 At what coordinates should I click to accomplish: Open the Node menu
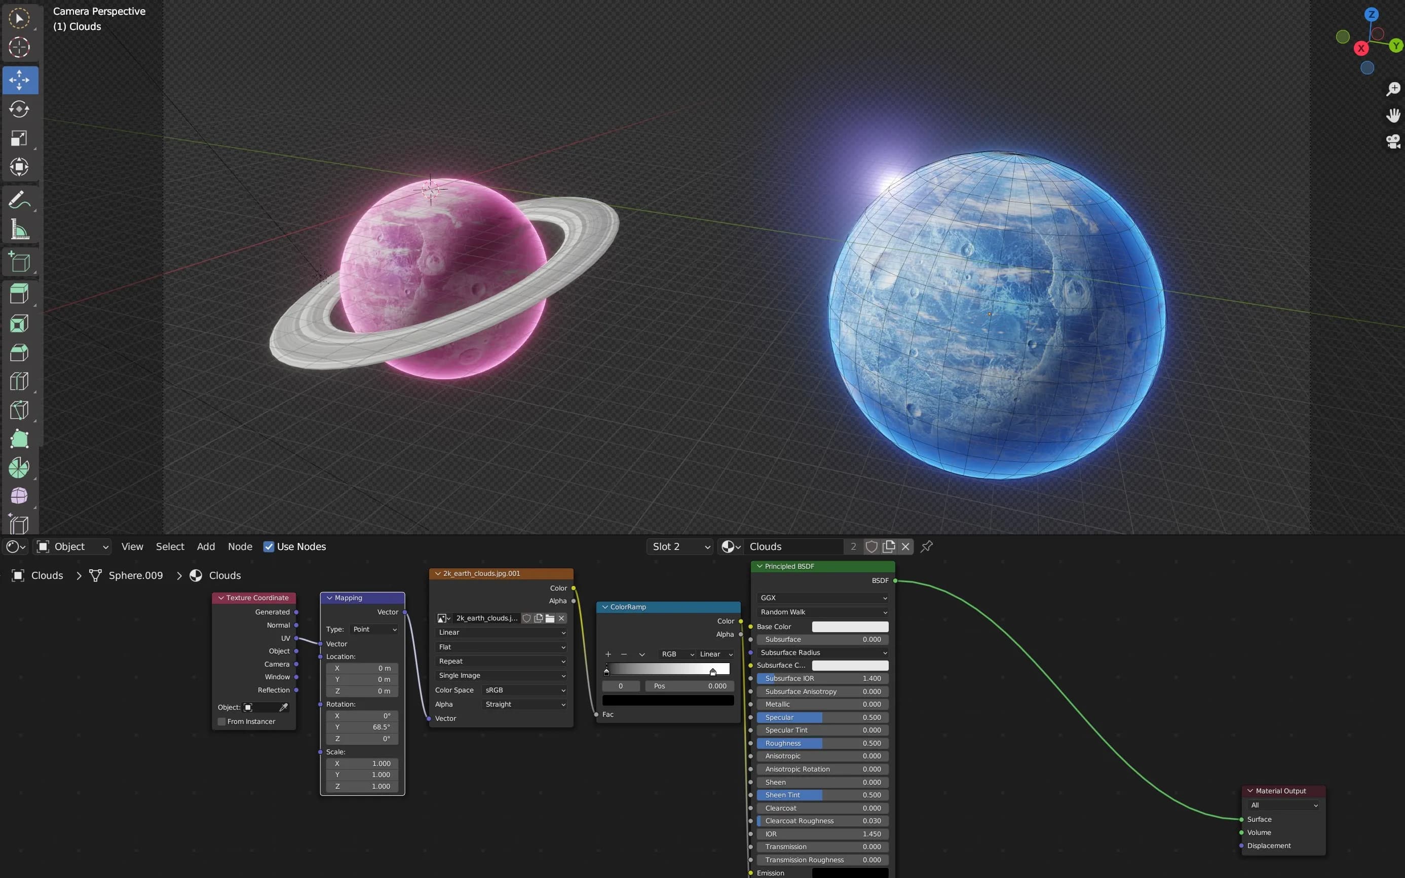(x=240, y=546)
